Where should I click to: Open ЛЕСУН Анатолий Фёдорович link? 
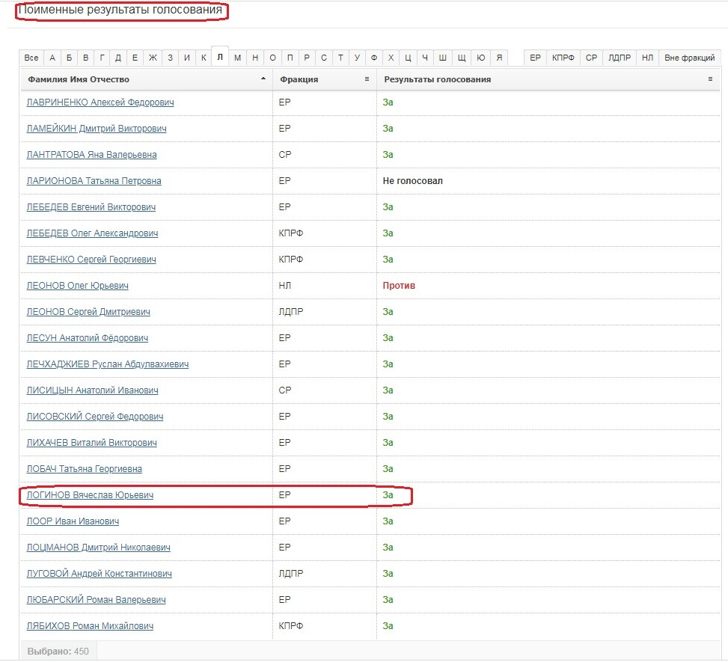tap(88, 338)
